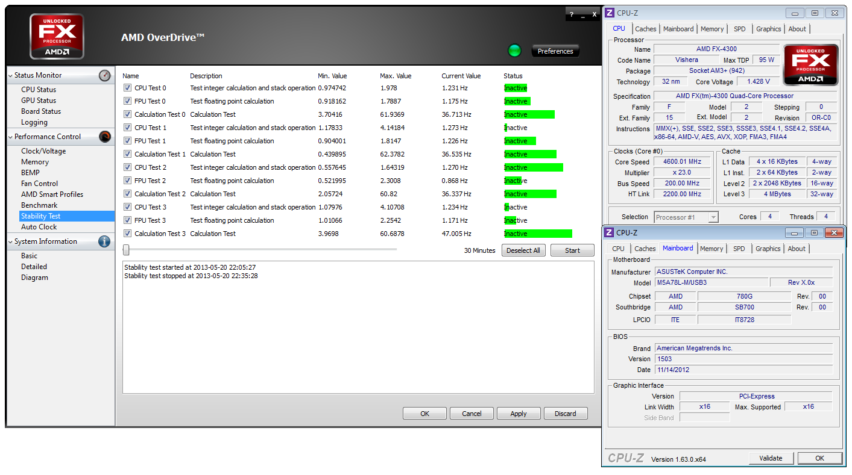852x475 pixels.
Task: Click OK in AMD OverDrive
Action: tap(424, 414)
